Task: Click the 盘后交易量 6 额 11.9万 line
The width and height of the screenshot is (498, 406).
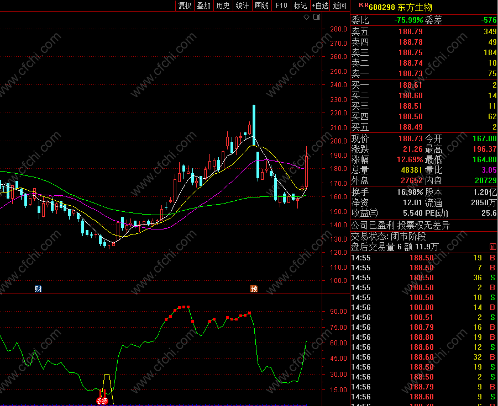Action: pos(395,247)
